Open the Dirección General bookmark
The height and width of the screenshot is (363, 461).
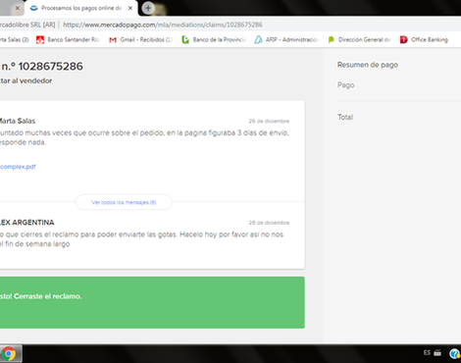(x=359, y=39)
